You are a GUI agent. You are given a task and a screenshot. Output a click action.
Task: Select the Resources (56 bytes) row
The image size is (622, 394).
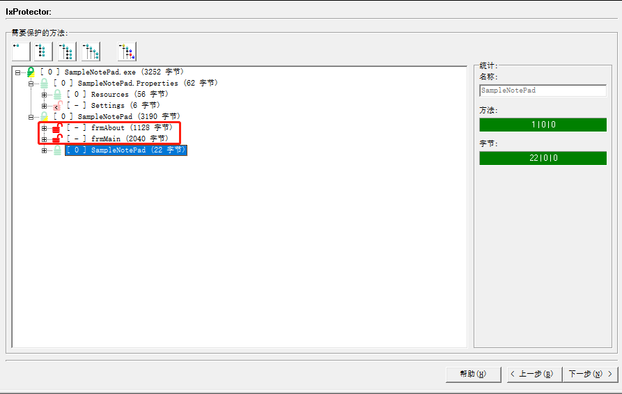[x=118, y=95]
